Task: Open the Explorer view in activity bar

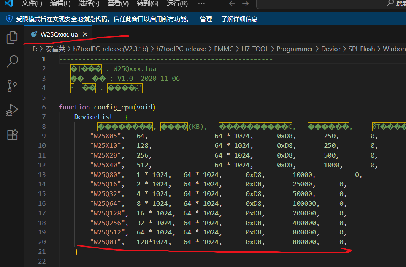Action: coord(12,38)
